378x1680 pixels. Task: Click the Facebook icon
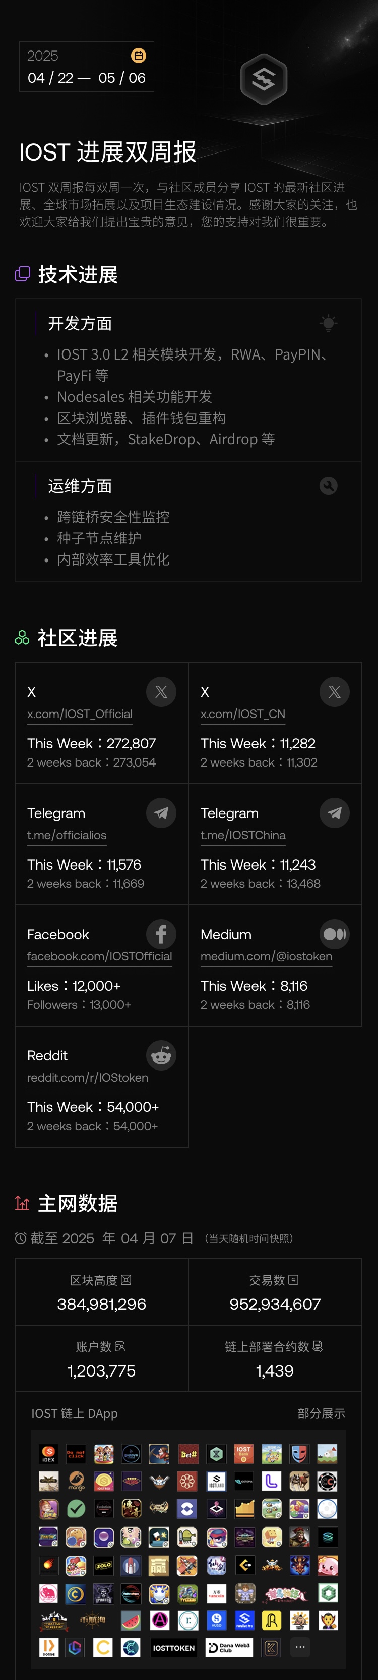[161, 935]
